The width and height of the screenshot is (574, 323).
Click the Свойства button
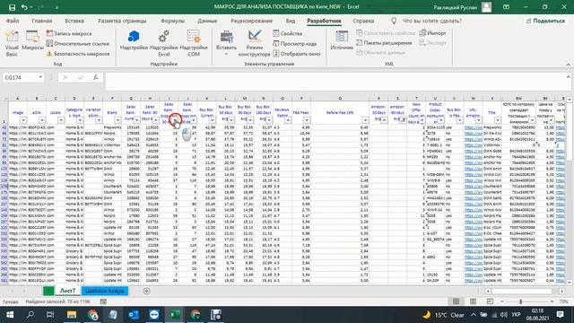coord(288,33)
